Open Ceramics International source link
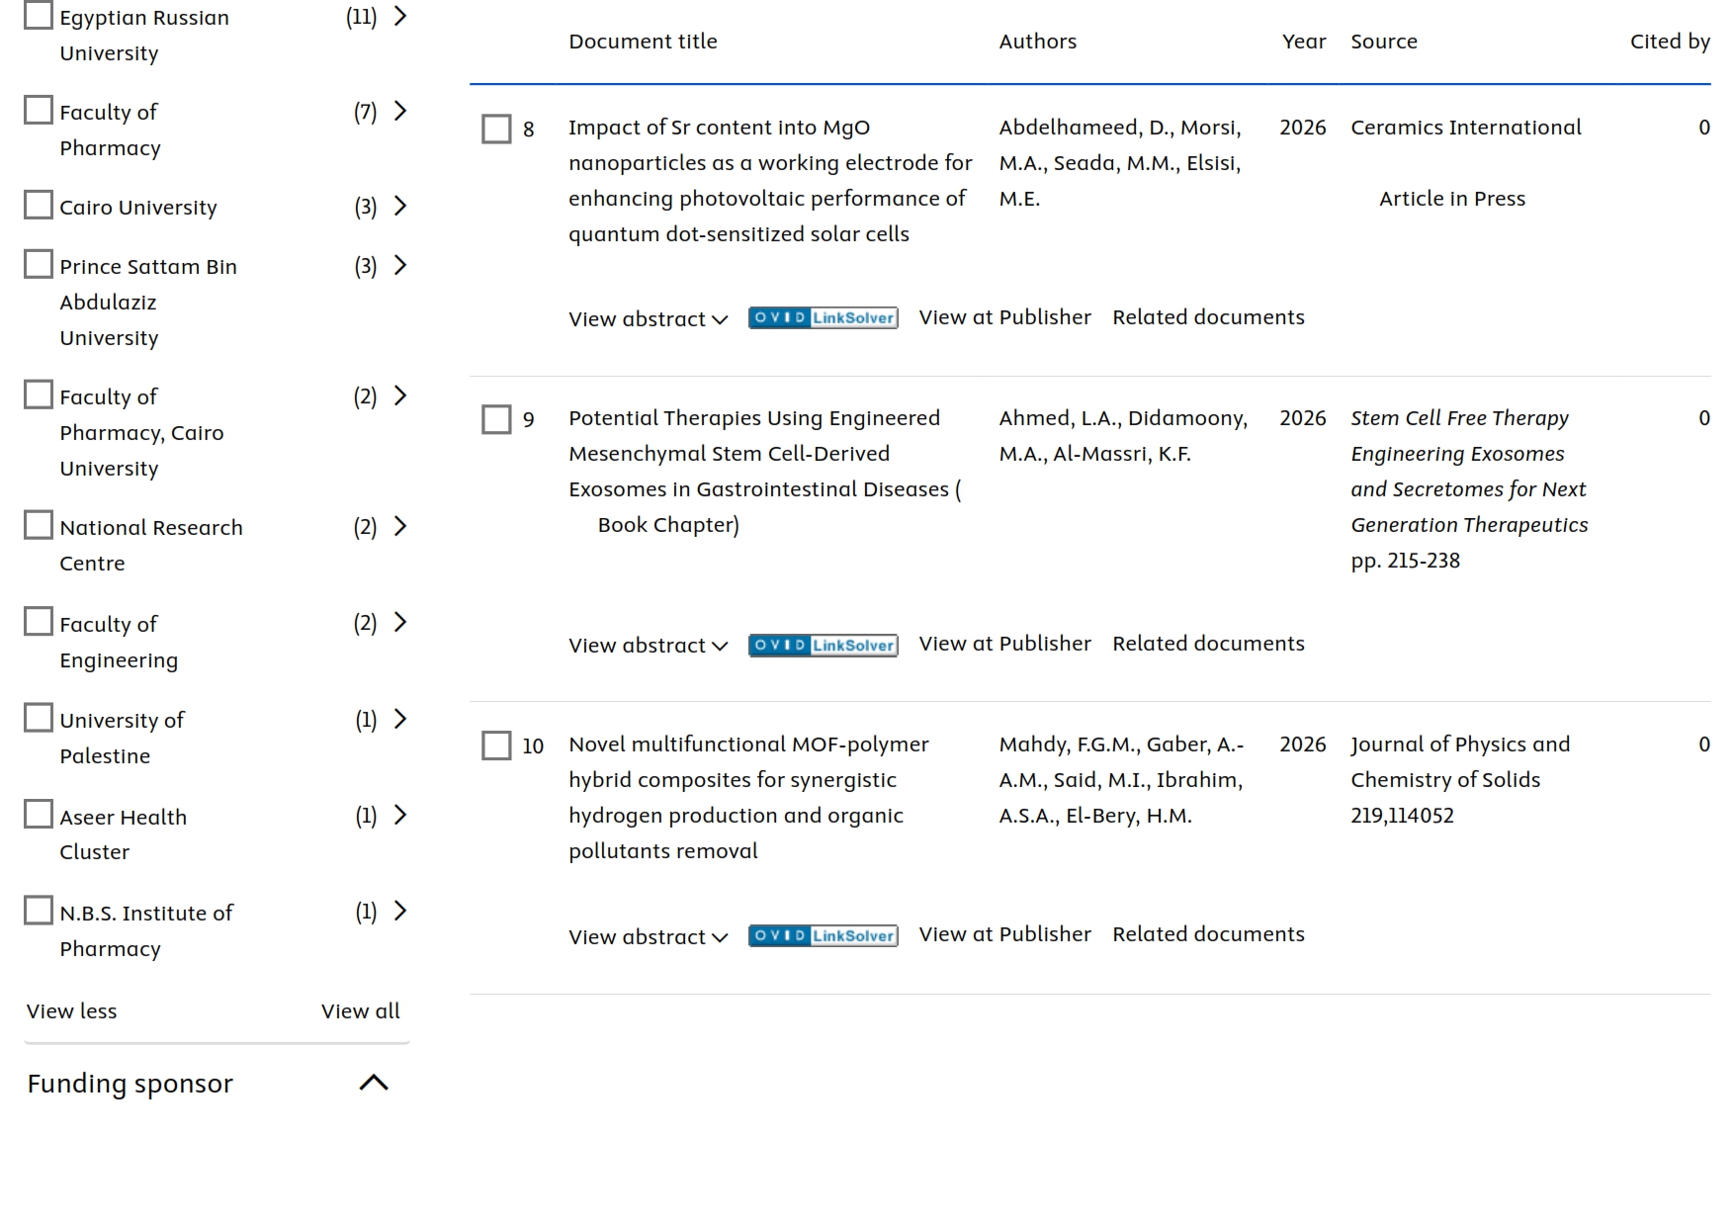Image resolution: width=1734 pixels, height=1225 pixels. pos(1466,128)
